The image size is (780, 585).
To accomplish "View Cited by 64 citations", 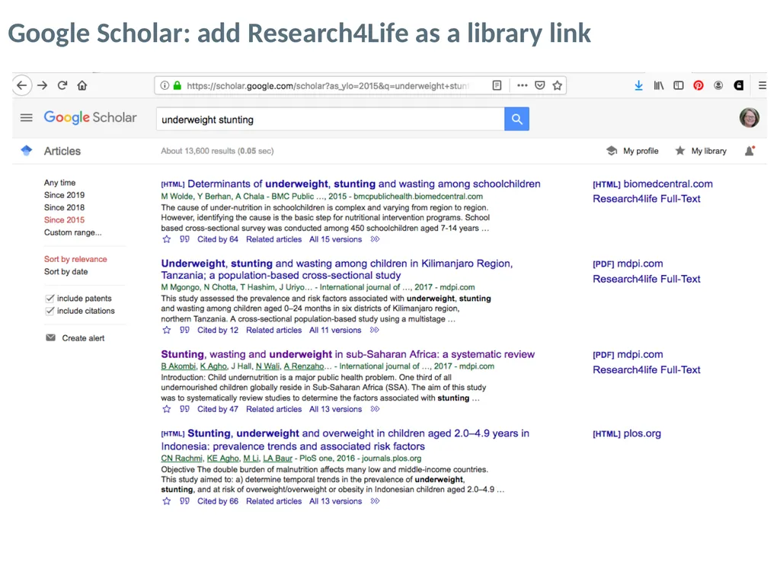I will click(x=218, y=239).
